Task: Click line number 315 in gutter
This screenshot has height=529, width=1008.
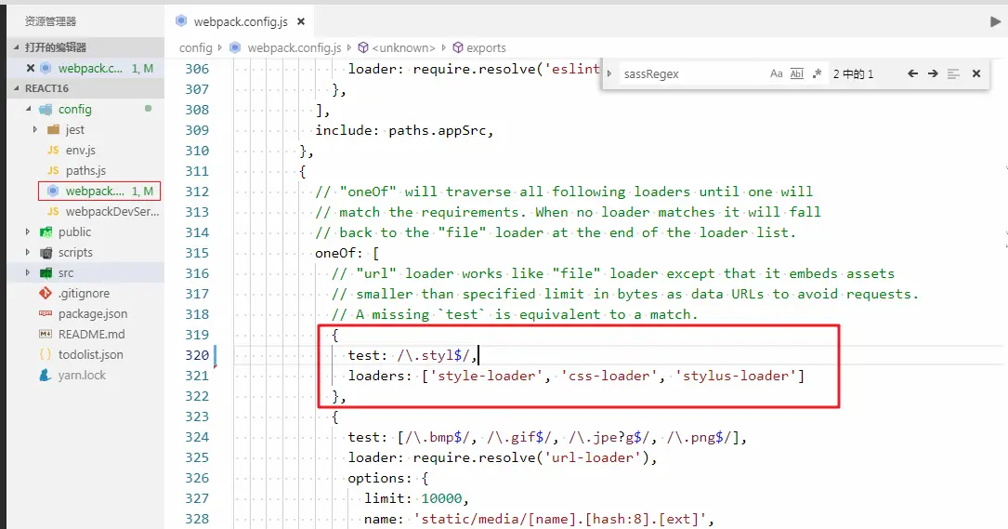Action: (x=197, y=253)
